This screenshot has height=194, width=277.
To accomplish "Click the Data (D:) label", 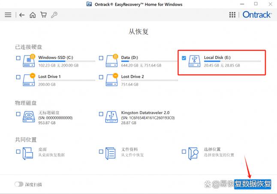I will [x=129, y=57].
